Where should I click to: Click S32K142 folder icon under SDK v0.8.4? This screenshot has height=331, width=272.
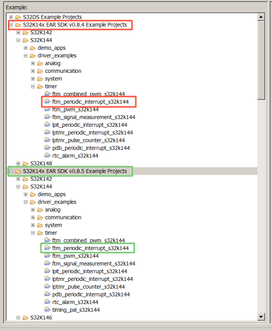[25, 32]
